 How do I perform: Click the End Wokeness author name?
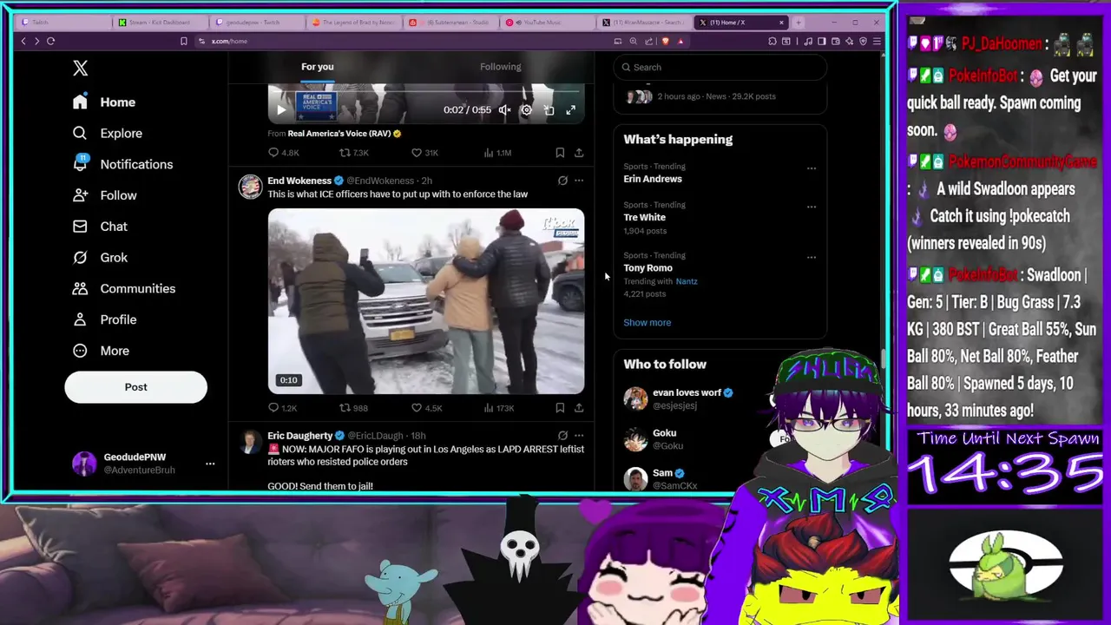click(299, 181)
